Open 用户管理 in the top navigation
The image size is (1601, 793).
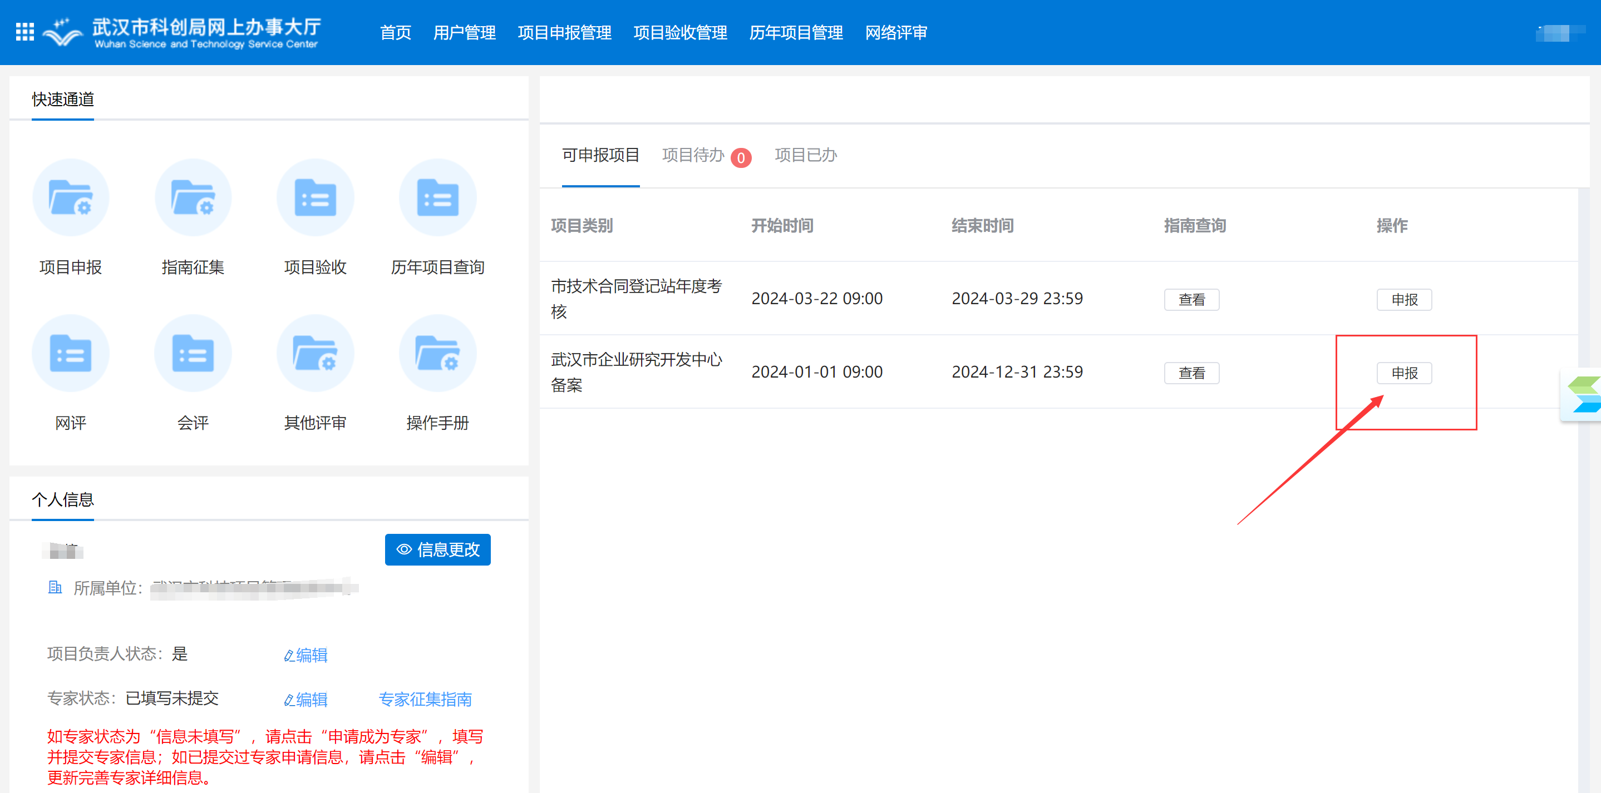tap(464, 32)
